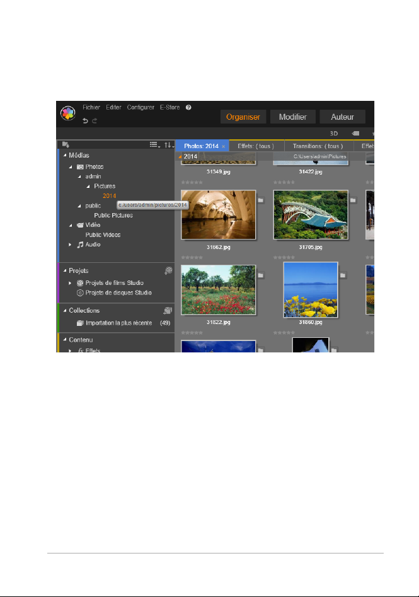Select the 31705.jpg bridge thumbnail
419x597 pixels.
click(x=311, y=215)
